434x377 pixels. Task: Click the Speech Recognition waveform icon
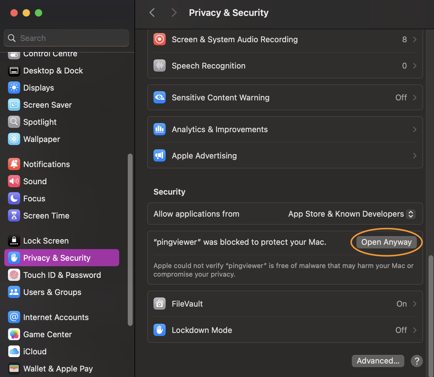tap(160, 66)
